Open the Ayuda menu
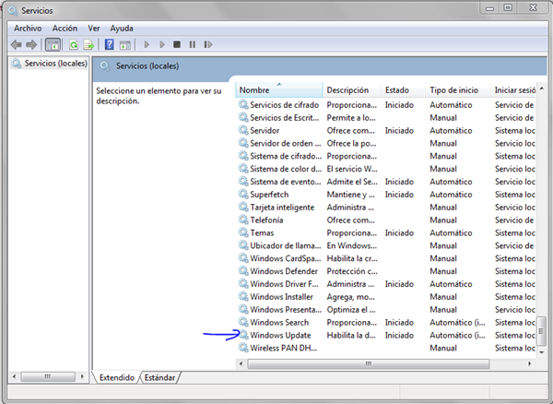 pyautogui.click(x=122, y=29)
